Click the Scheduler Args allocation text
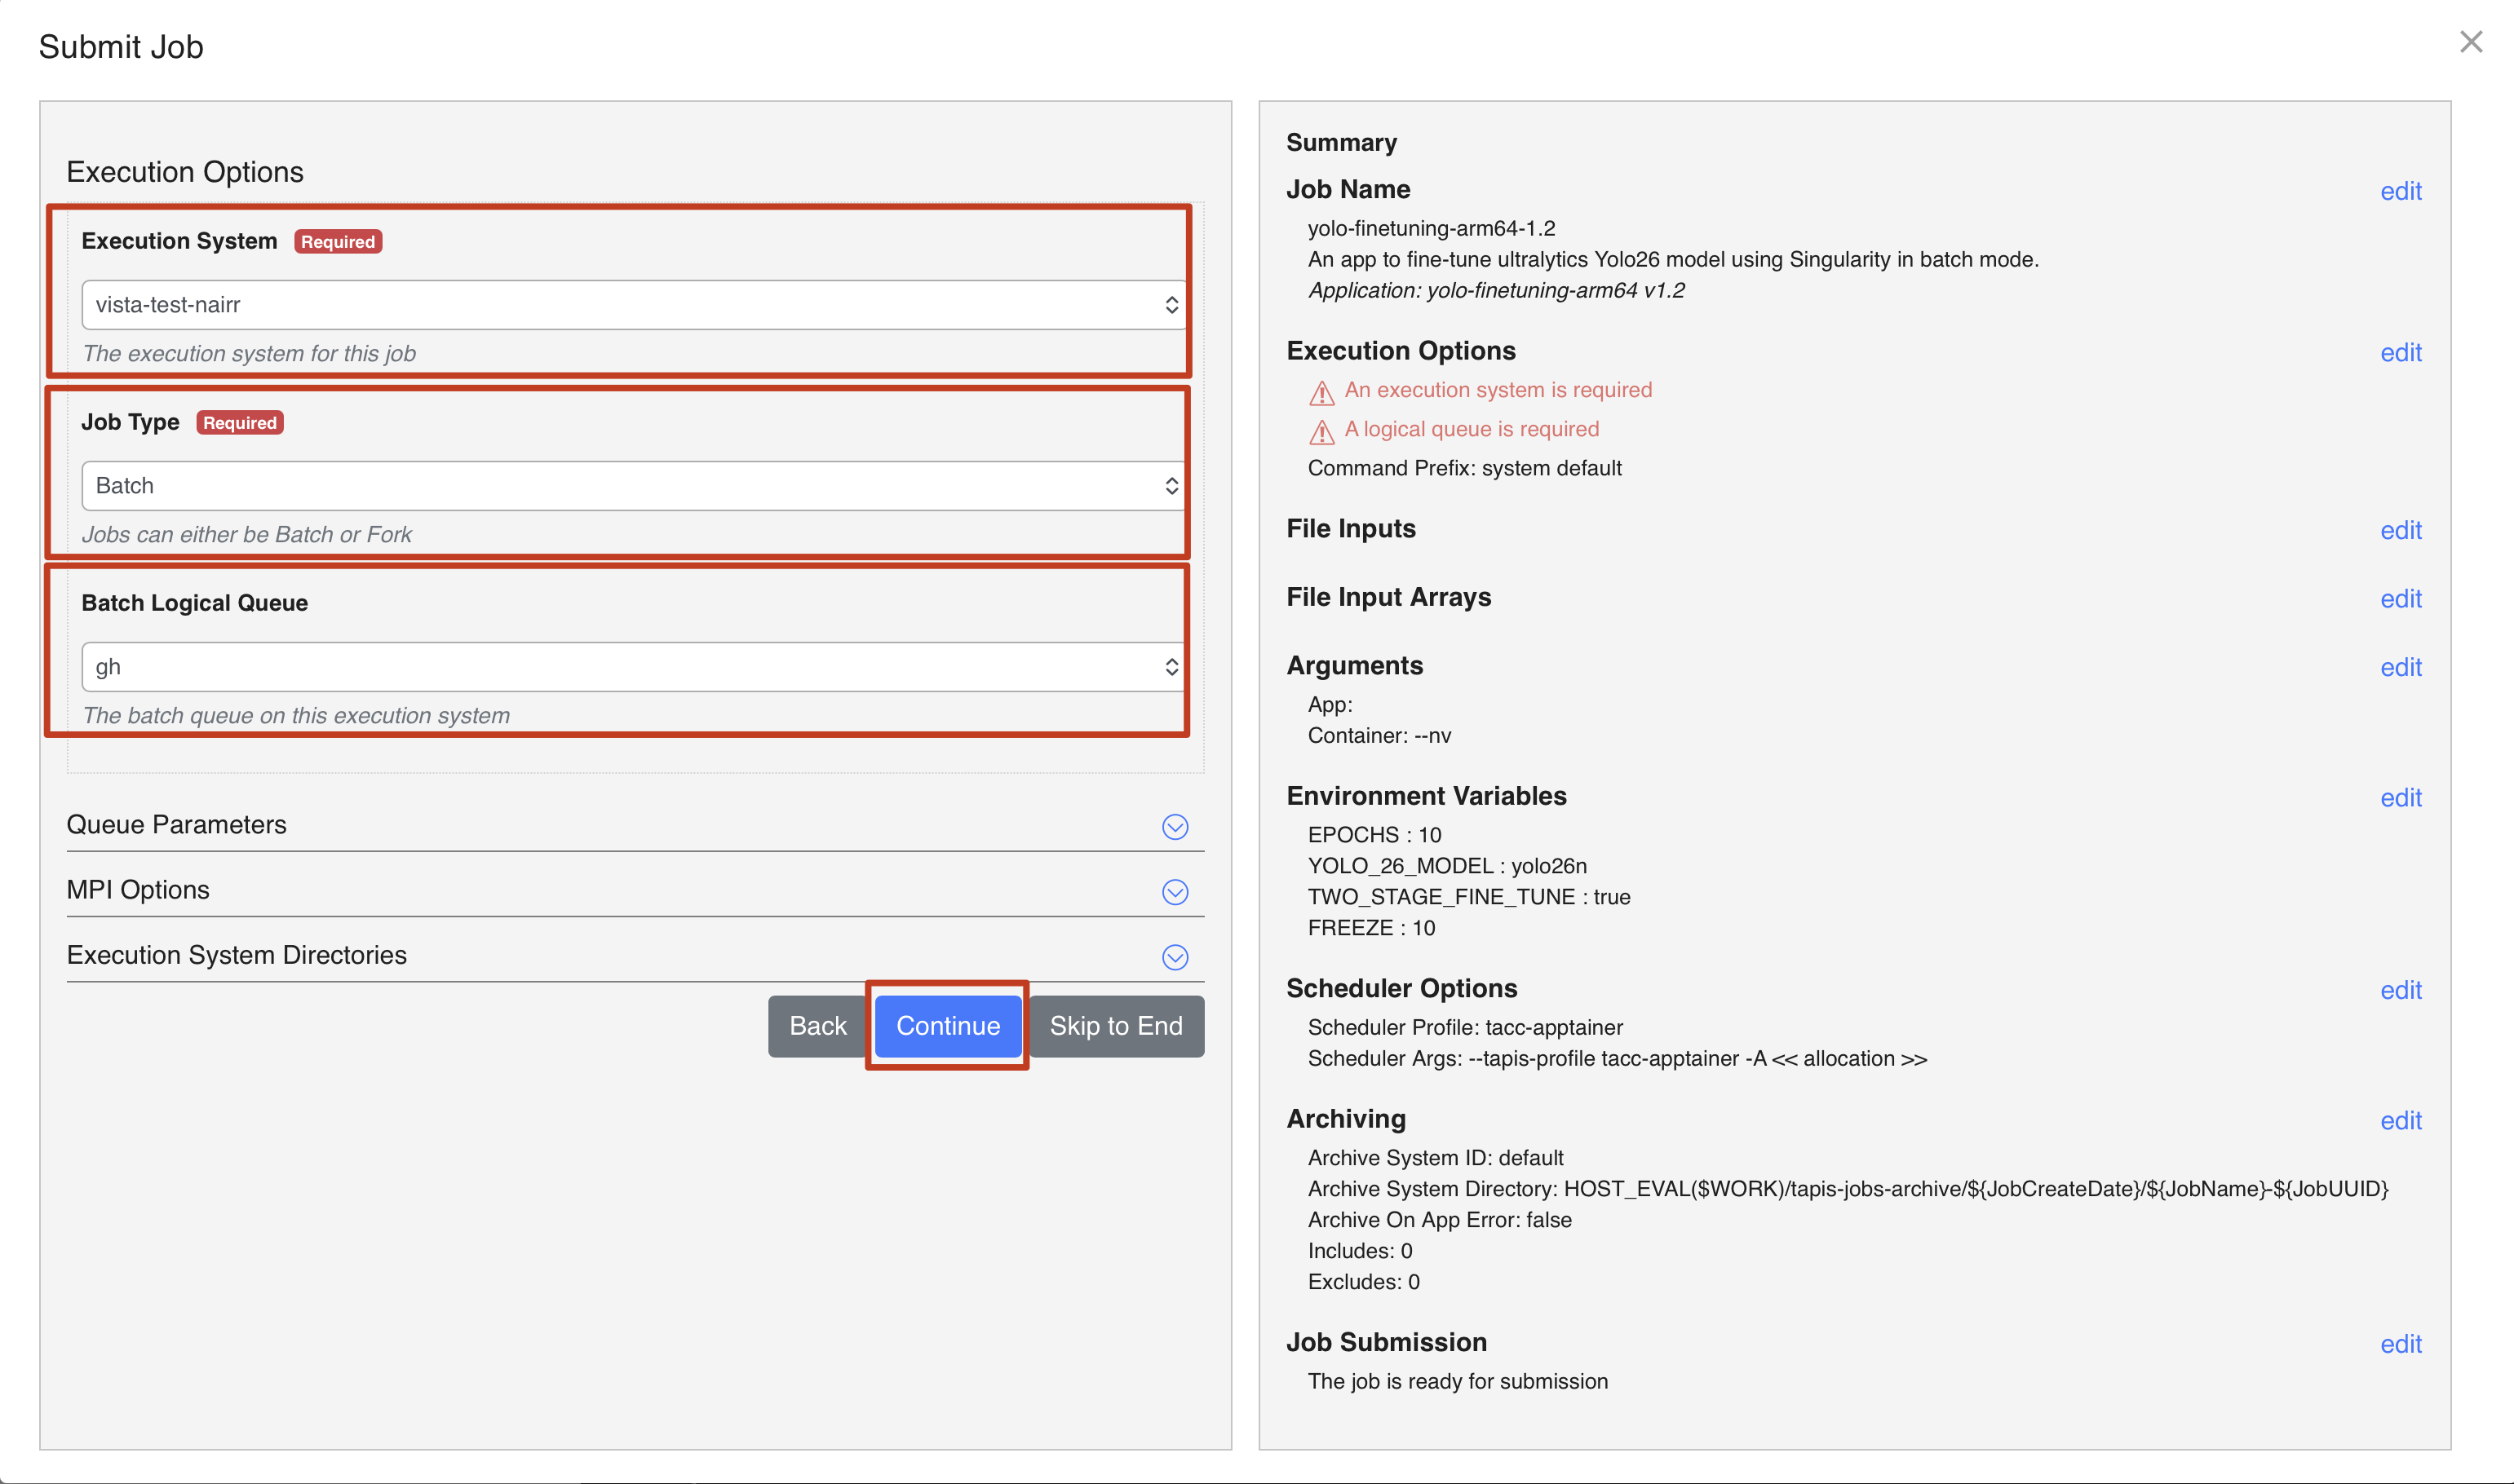The height and width of the screenshot is (1484, 2514). tap(1617, 1059)
